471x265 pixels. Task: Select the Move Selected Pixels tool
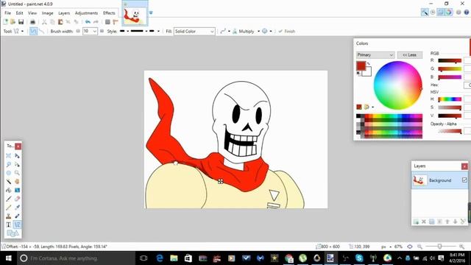[17, 155]
